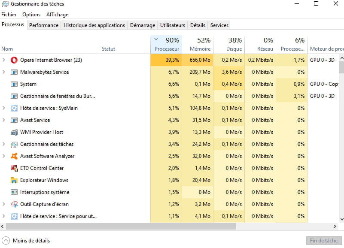Click the horizontal scrollbar thumb
Screen dimensions: 344x248
[121, 226]
